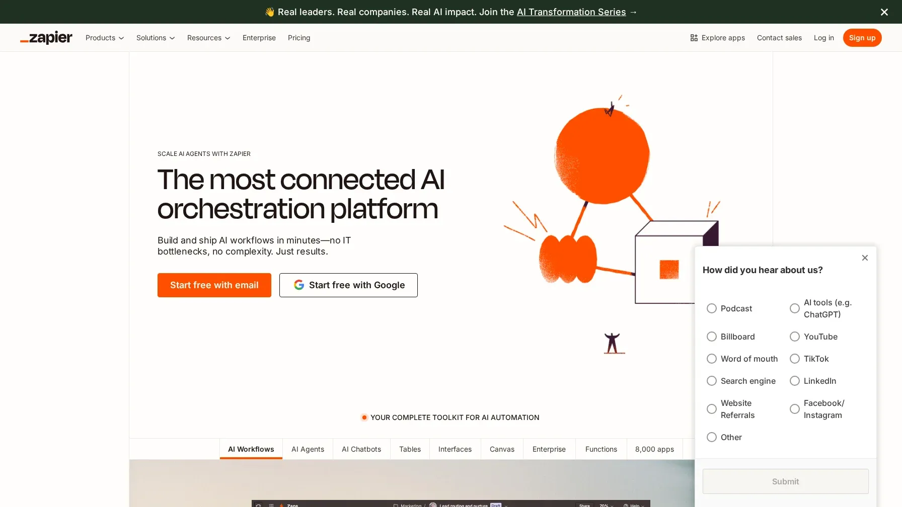Click the Submit button in the survey
The width and height of the screenshot is (902, 507).
785,481
